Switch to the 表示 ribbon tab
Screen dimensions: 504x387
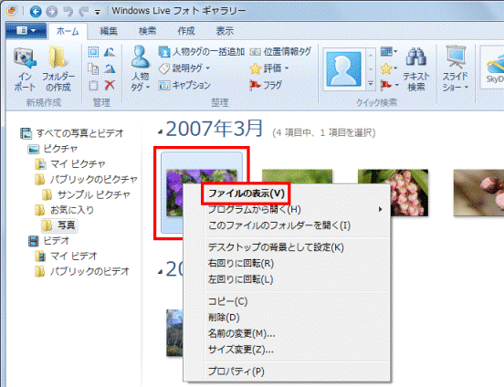coord(225,31)
